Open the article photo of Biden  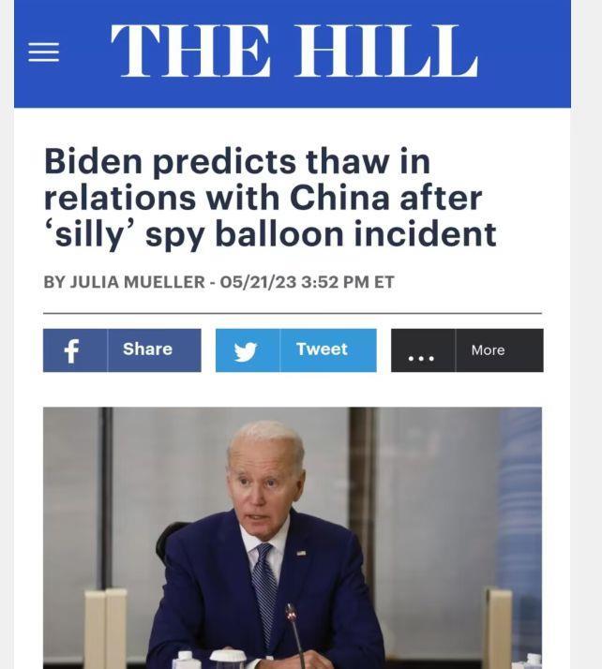tap(293, 538)
